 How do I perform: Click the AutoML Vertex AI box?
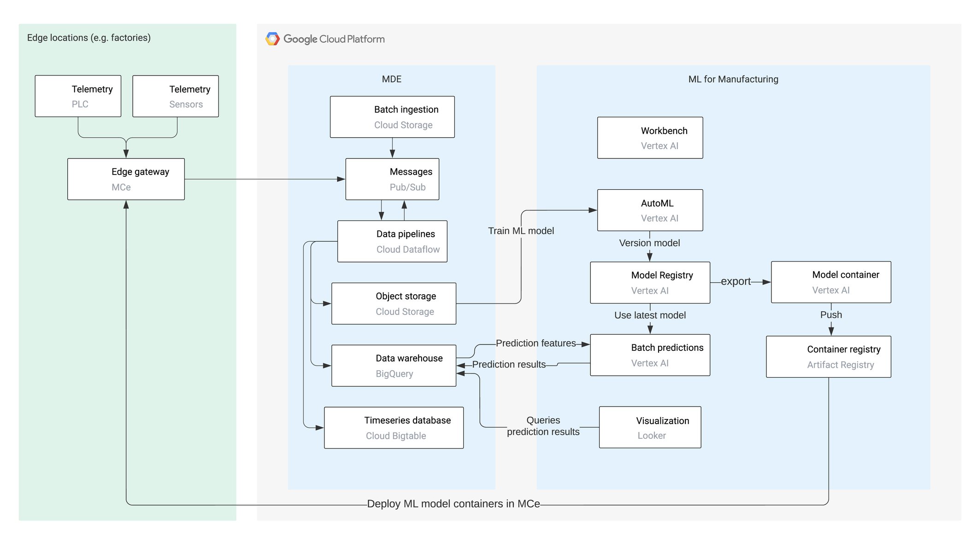pos(650,210)
